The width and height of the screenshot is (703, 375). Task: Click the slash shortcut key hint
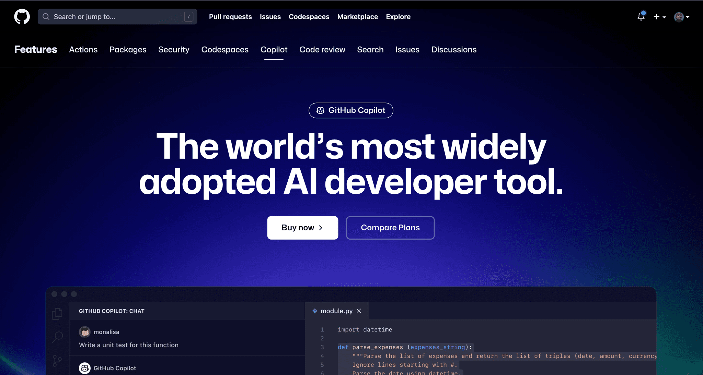tap(188, 16)
